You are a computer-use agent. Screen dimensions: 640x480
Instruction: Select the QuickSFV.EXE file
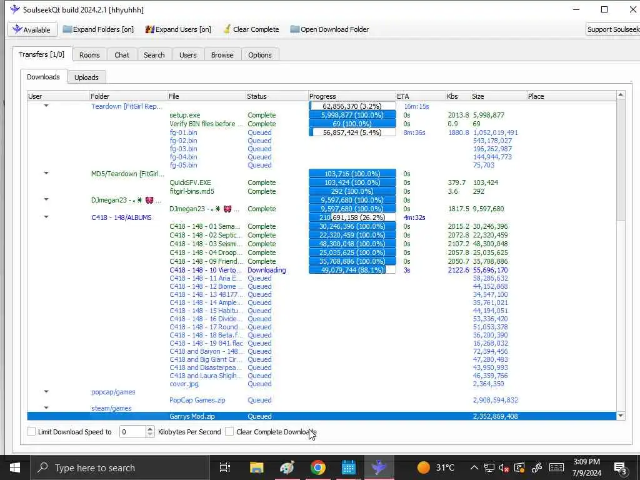(190, 182)
